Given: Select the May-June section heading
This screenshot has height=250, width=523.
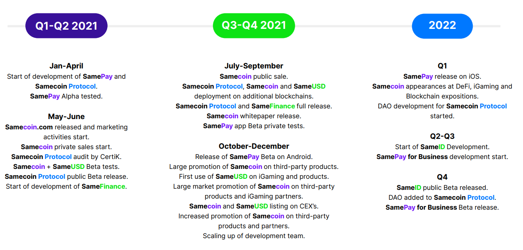Looking at the screenshot, I should [x=66, y=117].
